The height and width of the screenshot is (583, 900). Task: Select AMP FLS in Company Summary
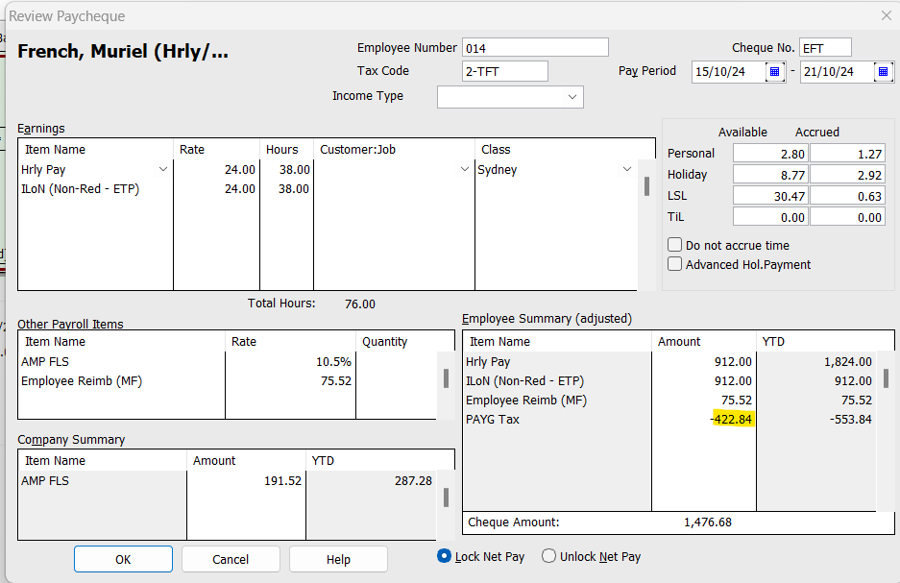[45, 481]
